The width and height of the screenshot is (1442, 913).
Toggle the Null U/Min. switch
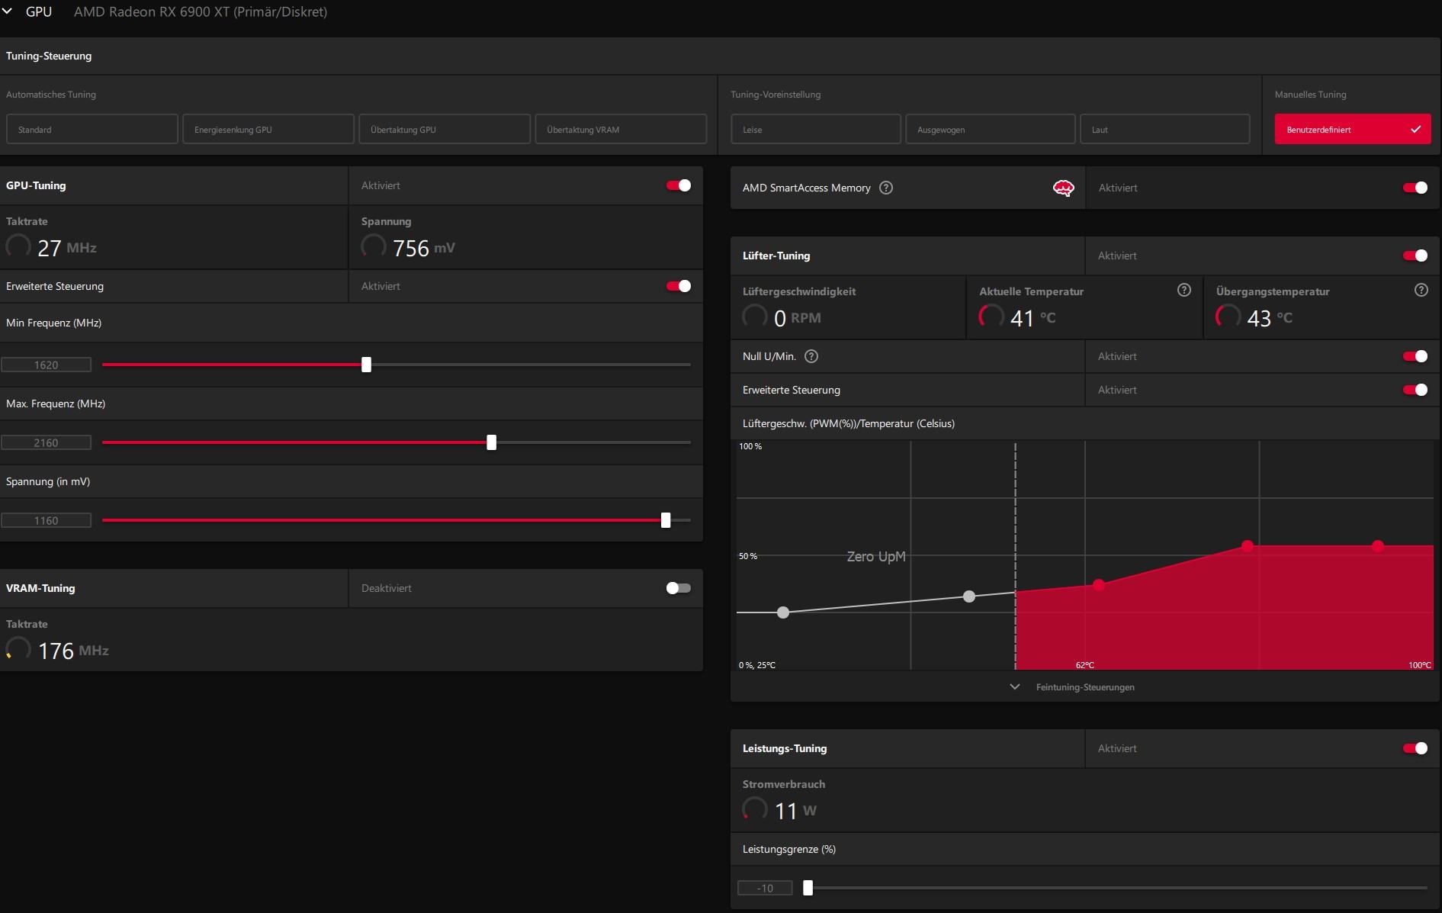[1415, 356]
